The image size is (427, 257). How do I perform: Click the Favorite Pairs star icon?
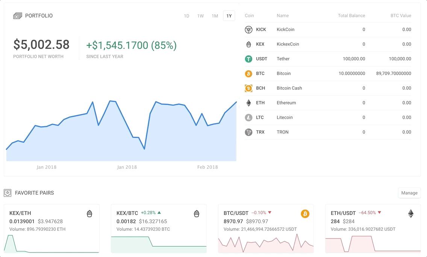pyautogui.click(x=8, y=193)
